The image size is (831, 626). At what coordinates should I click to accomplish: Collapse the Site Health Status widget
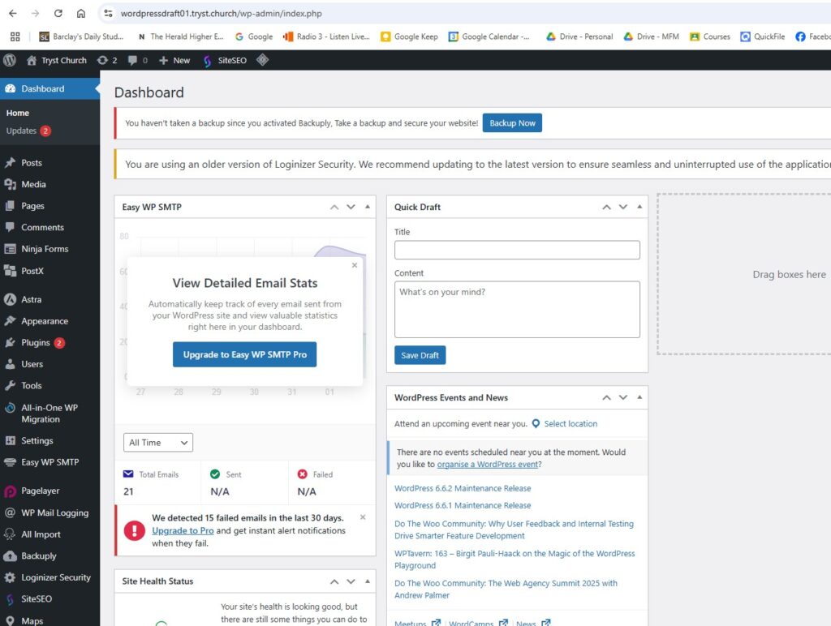(368, 581)
